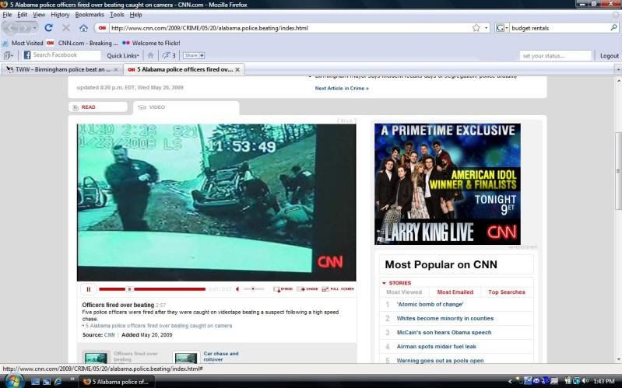Open the CNN.com Breaking bookmark
This screenshot has height=388, width=622.
point(82,43)
